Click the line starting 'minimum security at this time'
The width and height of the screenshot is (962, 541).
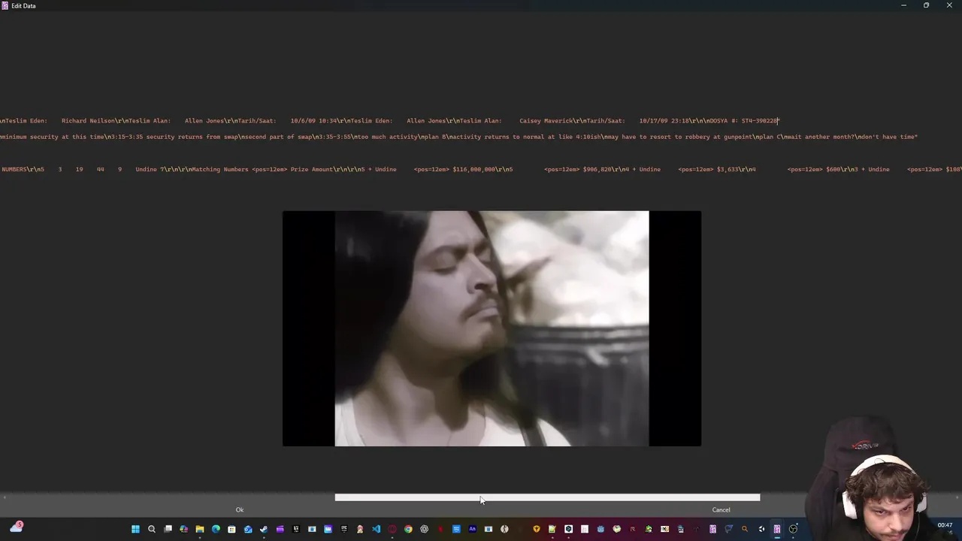tap(458, 137)
